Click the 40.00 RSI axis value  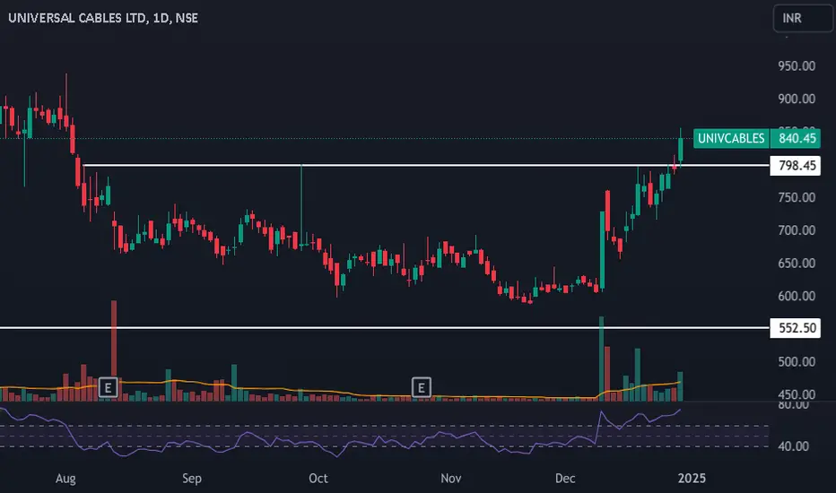point(793,446)
